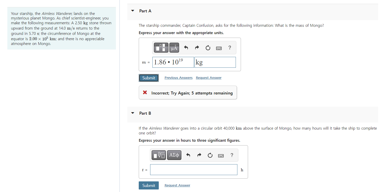Open the templates tool in Part A
385x192 pixels.
[x=161, y=48]
